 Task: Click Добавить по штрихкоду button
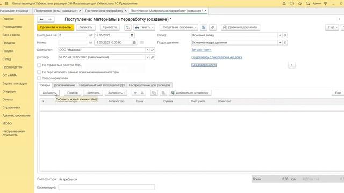(x=190, y=93)
